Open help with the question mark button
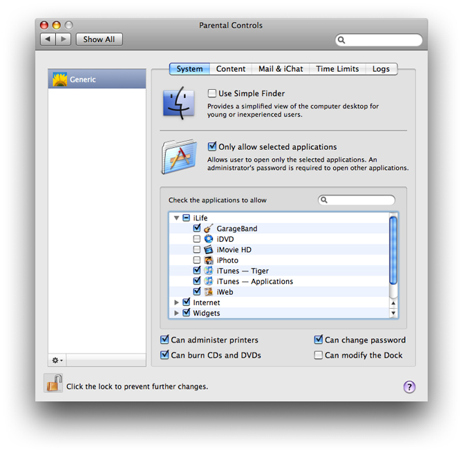Image resolution: width=463 pixels, height=453 pixels. tap(409, 387)
